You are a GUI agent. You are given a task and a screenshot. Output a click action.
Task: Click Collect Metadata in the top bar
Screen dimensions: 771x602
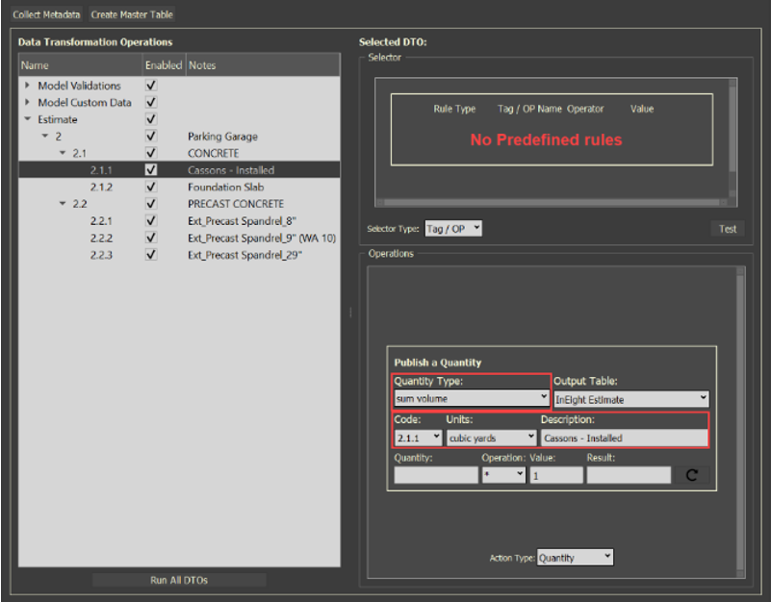[x=45, y=14]
